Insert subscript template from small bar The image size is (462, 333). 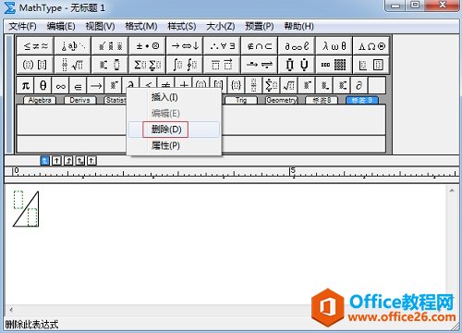pos(323,85)
